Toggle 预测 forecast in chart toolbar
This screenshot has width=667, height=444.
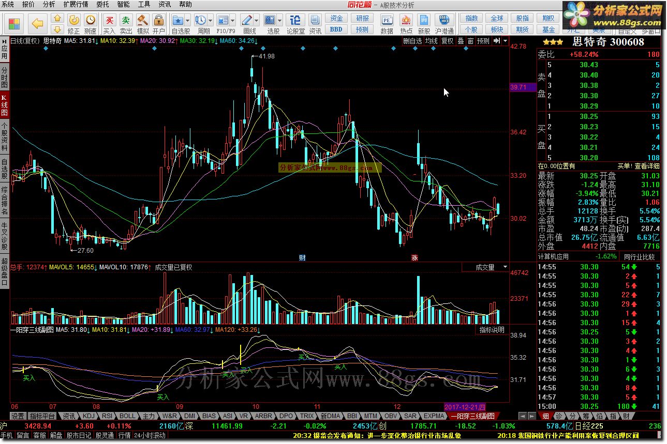pos(483,41)
